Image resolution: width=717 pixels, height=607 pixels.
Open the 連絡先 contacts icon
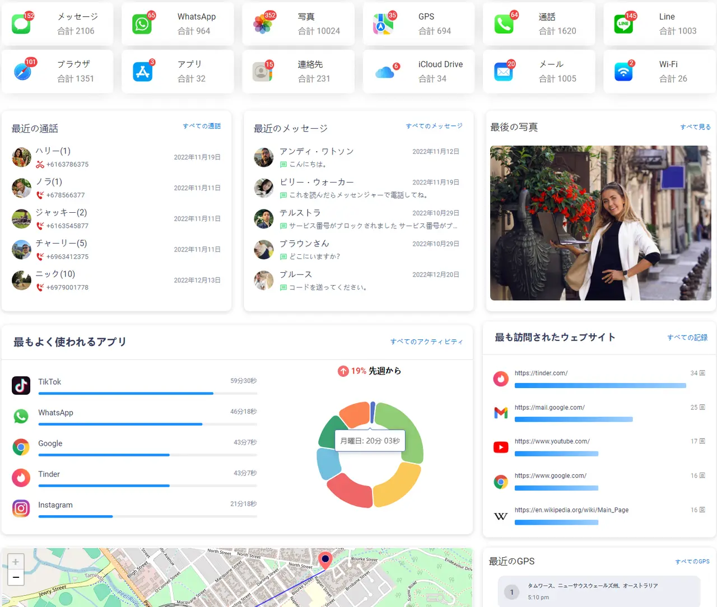click(262, 72)
